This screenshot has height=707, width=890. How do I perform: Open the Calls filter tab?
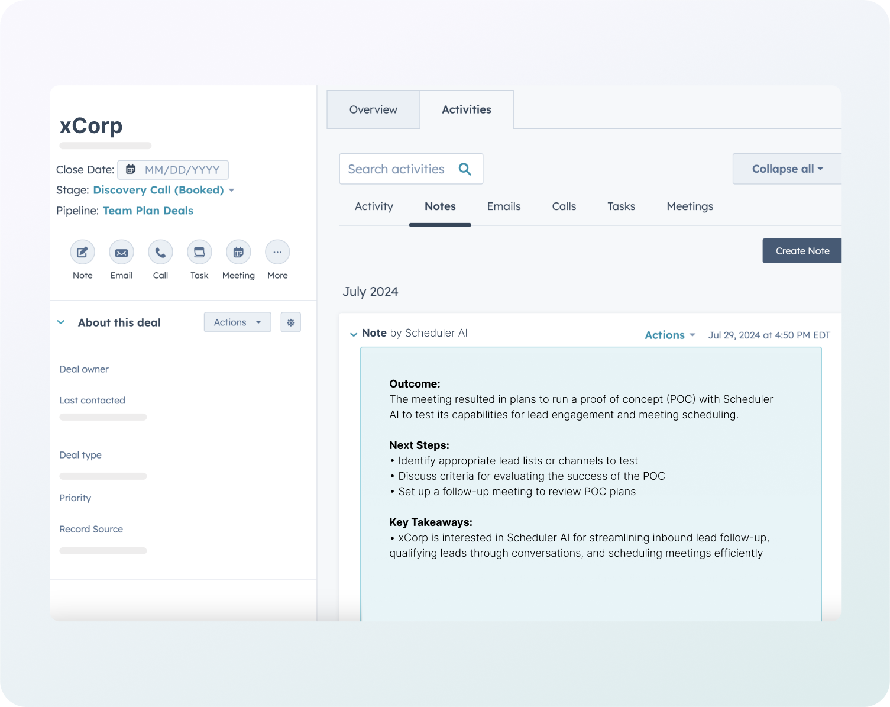click(x=564, y=206)
